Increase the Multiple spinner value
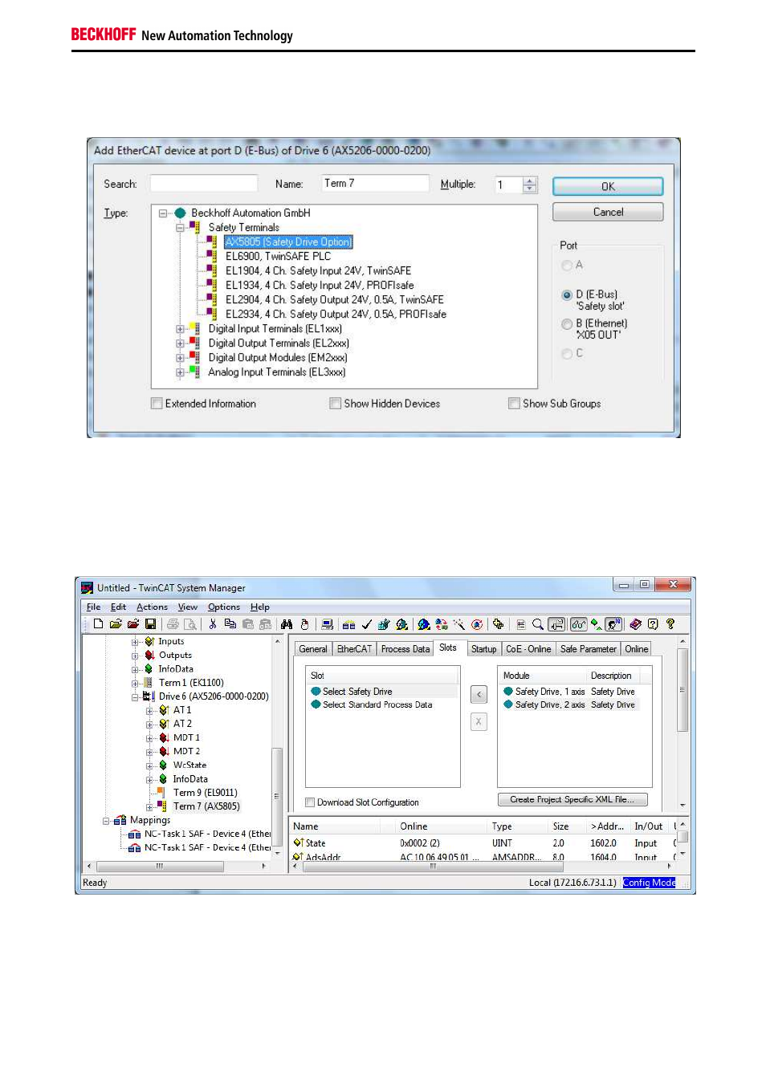 click(x=530, y=181)
